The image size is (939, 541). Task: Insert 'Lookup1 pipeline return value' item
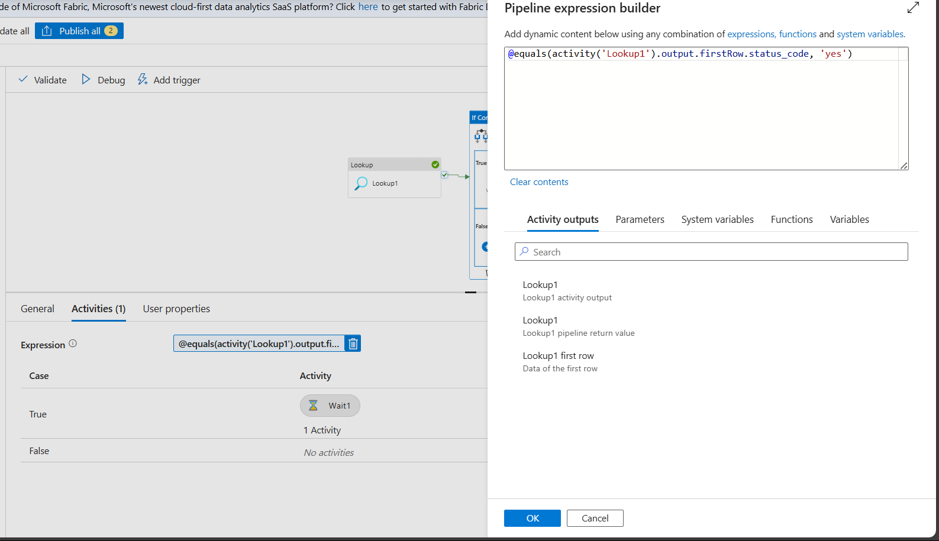point(579,326)
